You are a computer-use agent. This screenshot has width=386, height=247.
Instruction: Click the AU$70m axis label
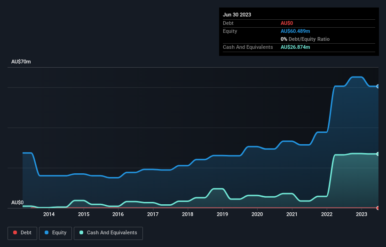21,62
